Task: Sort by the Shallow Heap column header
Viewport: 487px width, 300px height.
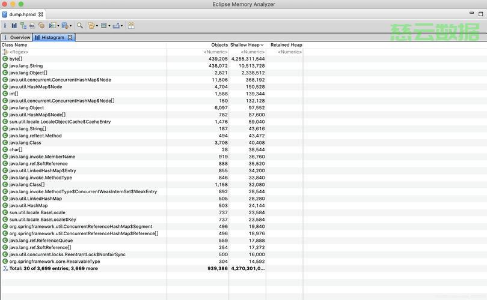Action: click(x=245, y=45)
